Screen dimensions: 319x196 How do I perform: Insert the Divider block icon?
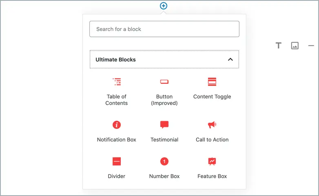117,161
